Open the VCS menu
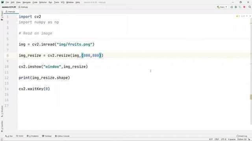 pos(63,2)
